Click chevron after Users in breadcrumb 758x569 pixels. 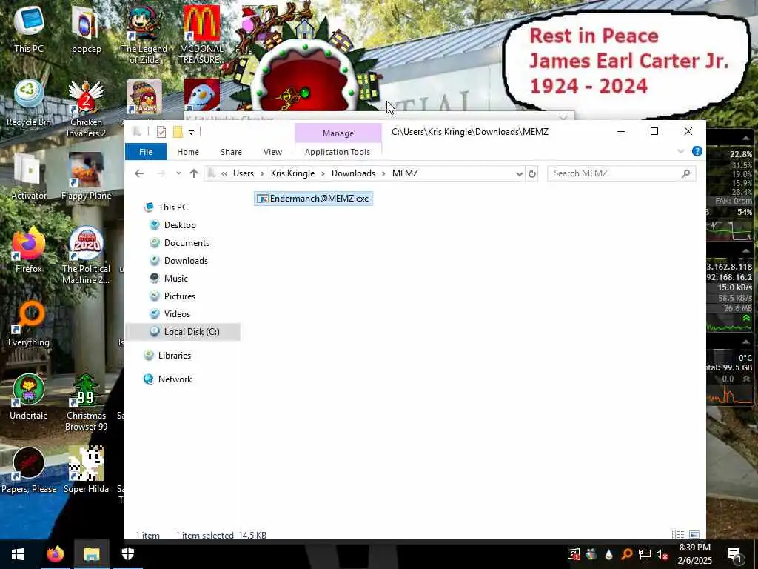click(x=262, y=173)
